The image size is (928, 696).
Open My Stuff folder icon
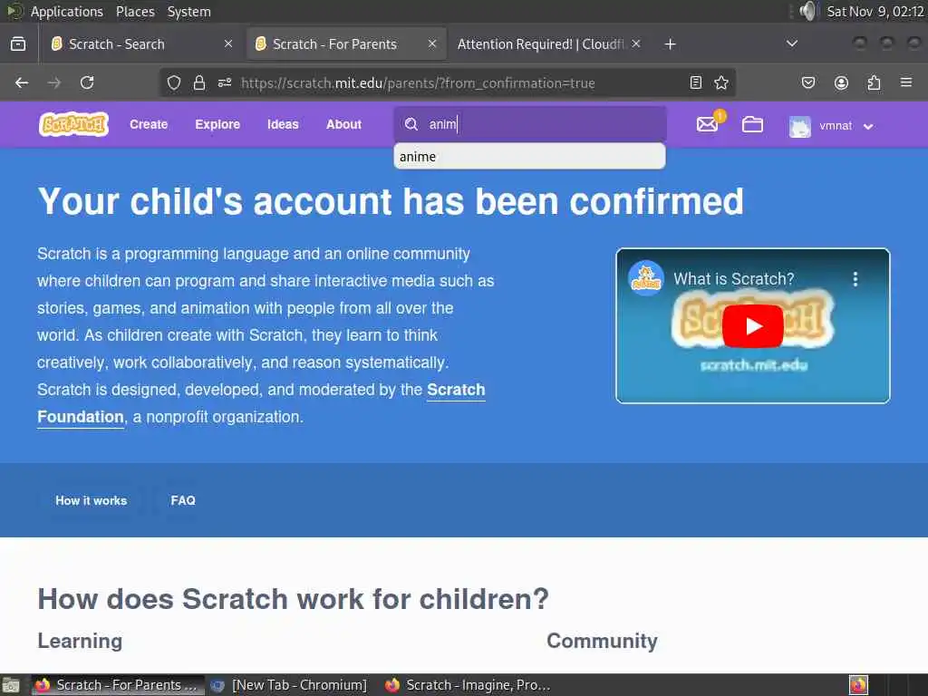point(752,124)
